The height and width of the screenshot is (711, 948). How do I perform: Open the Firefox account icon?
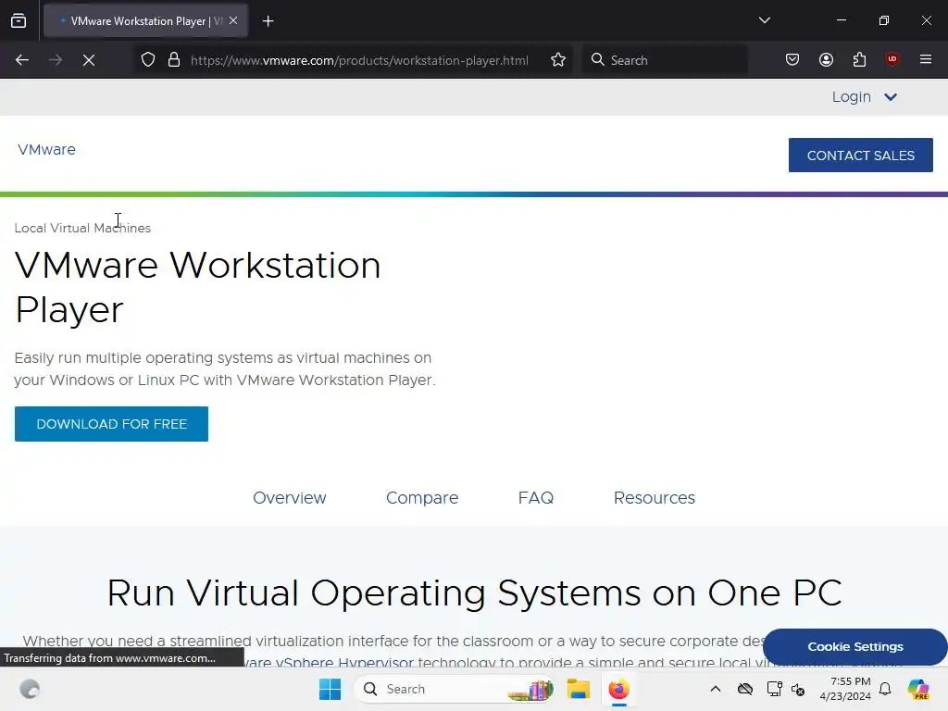coord(826,59)
